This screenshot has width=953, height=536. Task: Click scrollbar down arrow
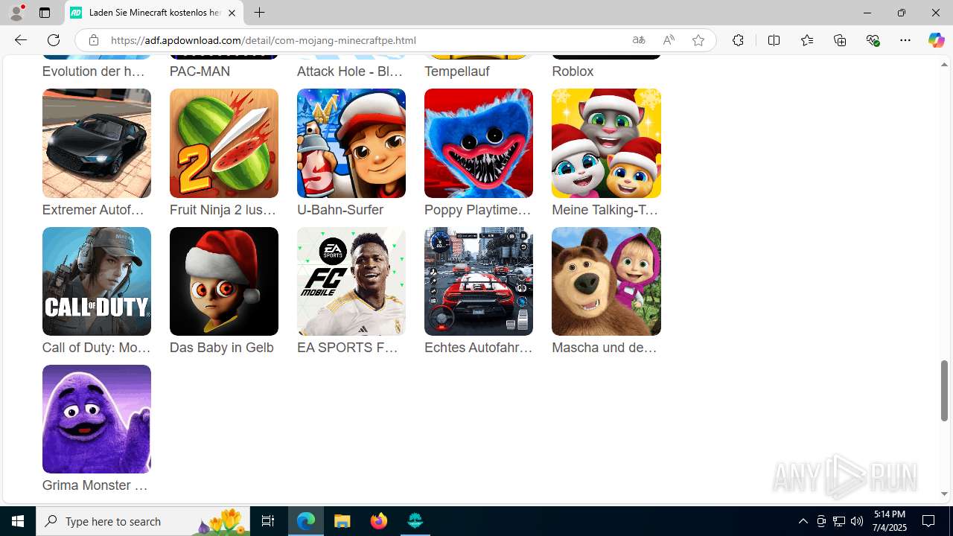point(944,494)
